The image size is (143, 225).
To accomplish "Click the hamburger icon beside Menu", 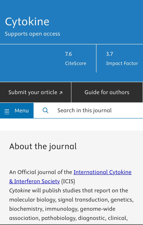I will pos(7,112).
